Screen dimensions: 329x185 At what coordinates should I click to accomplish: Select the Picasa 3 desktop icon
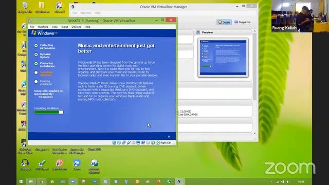[60, 8]
